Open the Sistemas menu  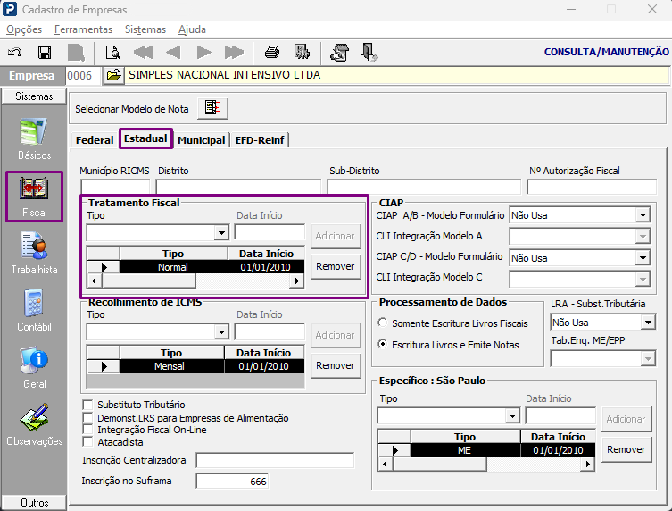coord(145,29)
